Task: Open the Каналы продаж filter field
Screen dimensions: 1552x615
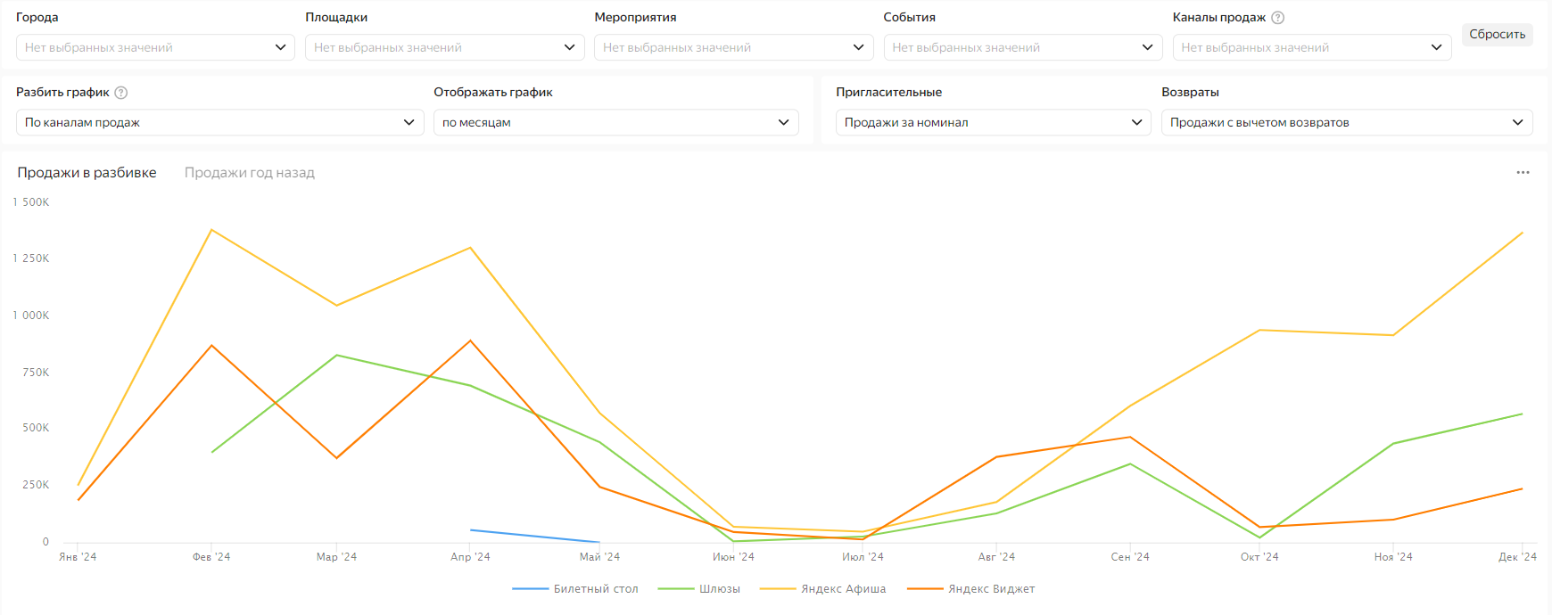Action: [1311, 47]
